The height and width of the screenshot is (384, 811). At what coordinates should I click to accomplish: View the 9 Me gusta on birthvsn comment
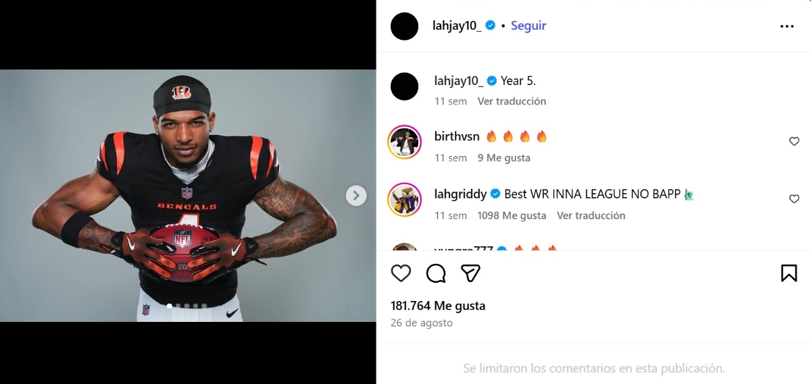pyautogui.click(x=503, y=158)
